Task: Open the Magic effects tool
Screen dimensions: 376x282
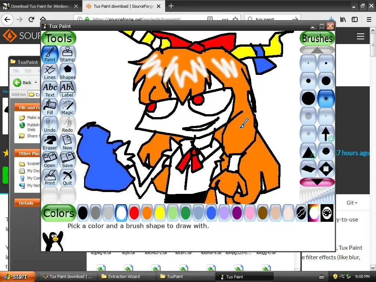Action: coord(68,108)
